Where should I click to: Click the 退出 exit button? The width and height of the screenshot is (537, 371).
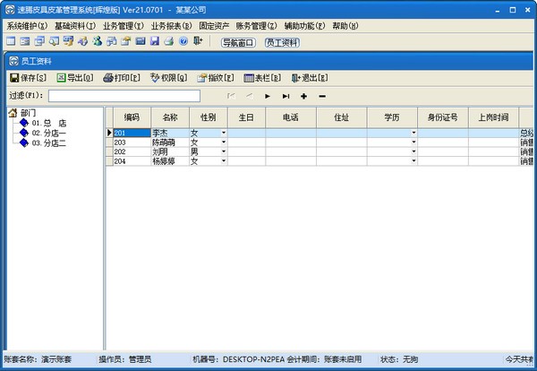pyautogui.click(x=309, y=78)
